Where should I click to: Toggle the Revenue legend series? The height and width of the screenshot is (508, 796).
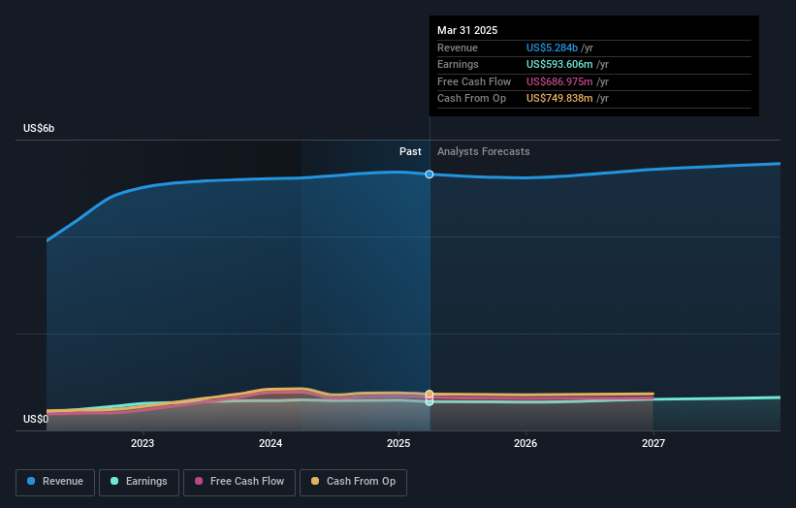click(x=55, y=482)
